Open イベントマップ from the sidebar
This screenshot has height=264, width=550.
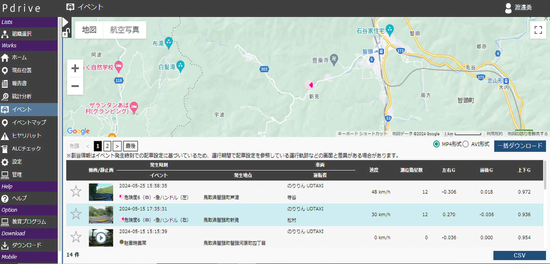click(29, 123)
